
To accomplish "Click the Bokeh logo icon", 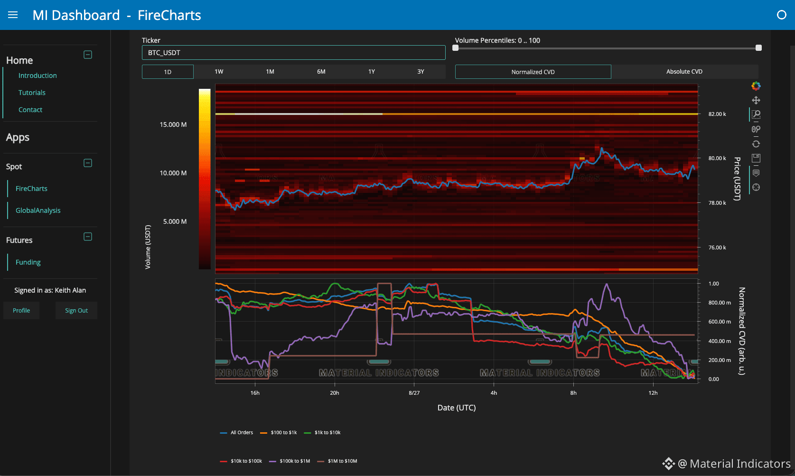I will click(x=756, y=86).
